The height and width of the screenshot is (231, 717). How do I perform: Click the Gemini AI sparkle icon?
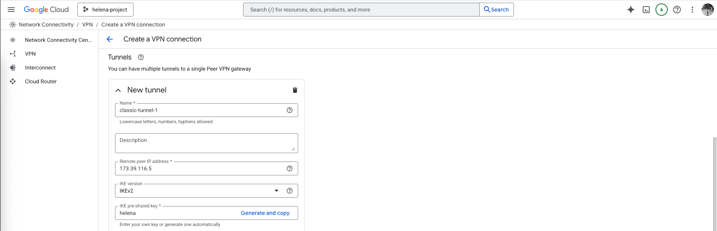coord(631,10)
